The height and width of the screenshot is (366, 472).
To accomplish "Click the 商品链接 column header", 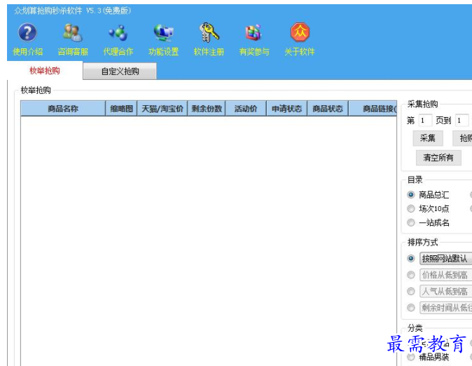I will pyautogui.click(x=373, y=109).
